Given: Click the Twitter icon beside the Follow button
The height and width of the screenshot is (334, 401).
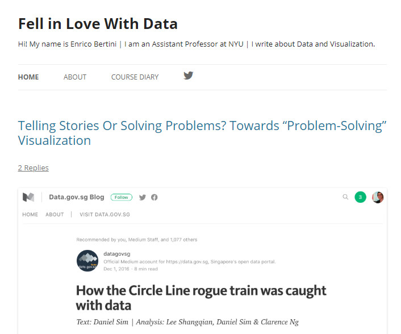Looking at the screenshot, I should pos(143,197).
